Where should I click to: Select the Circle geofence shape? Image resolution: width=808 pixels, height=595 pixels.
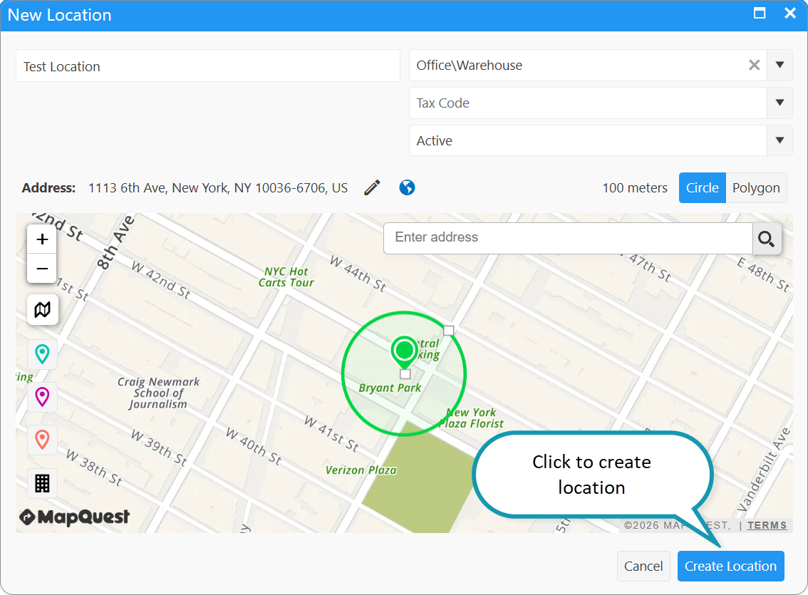point(702,187)
